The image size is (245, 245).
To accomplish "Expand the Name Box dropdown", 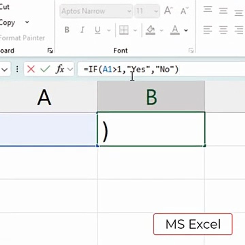I will [5, 69].
